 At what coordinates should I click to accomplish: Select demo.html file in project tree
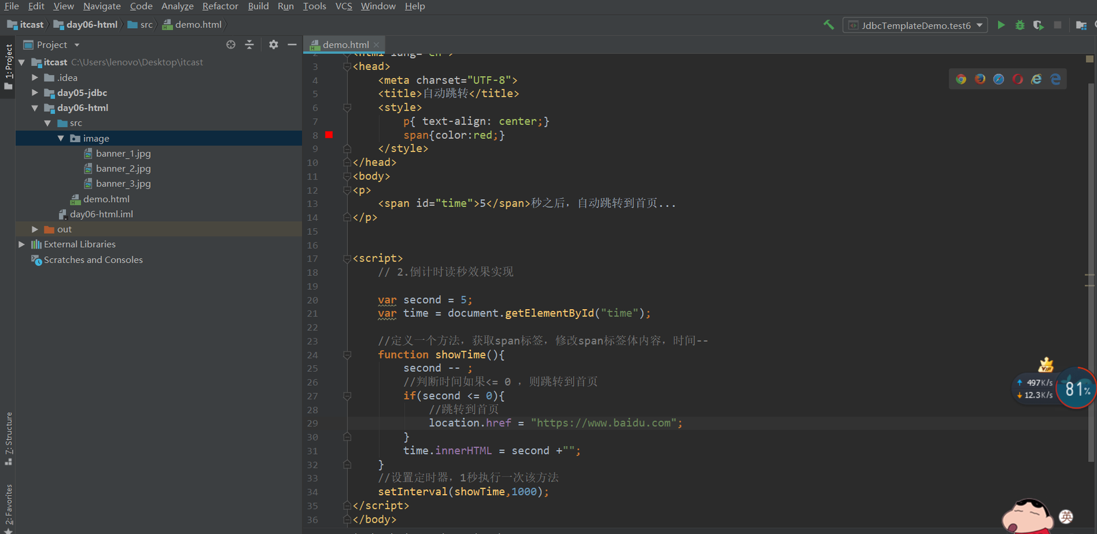click(x=106, y=199)
